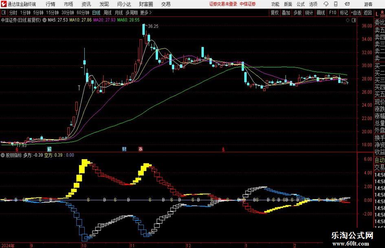Open main chart indicator dropdown arrow
The height and width of the screenshot is (248, 385).
[44, 20]
